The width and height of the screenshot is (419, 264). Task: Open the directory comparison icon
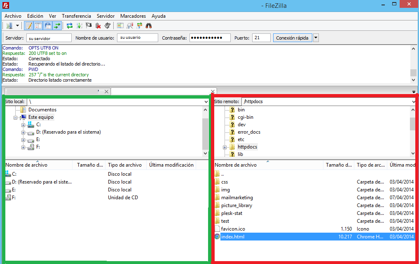[x=120, y=26]
